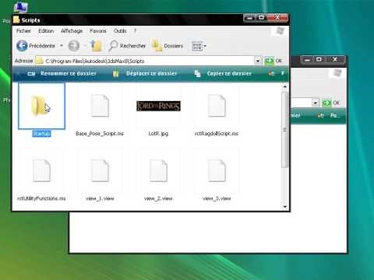
Task: Click Renommer ce dossier
Action: pos(62,73)
